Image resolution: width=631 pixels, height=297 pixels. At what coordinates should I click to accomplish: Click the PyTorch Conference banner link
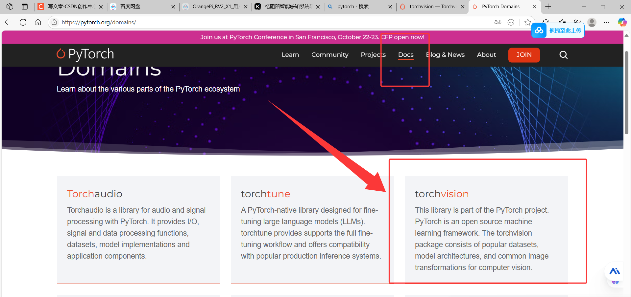point(312,37)
